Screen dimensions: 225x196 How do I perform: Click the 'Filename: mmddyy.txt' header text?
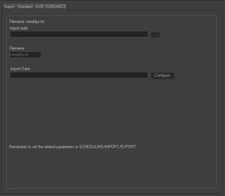(27, 22)
